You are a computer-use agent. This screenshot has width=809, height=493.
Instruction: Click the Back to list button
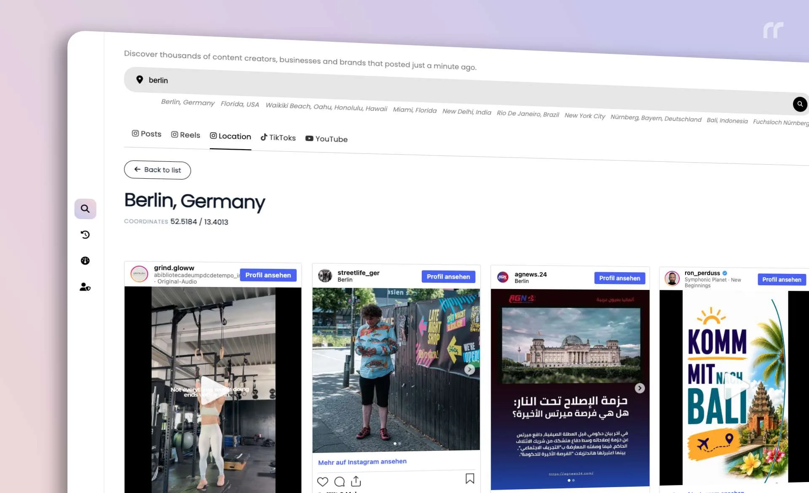click(157, 170)
